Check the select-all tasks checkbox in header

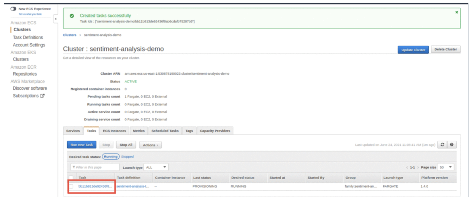pos(71,178)
